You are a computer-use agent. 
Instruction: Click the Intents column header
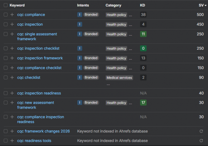tap(83, 5)
